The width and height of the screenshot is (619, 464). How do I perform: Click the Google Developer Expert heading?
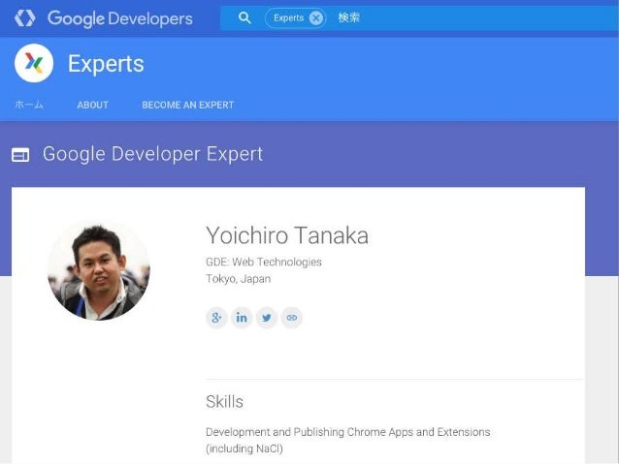pyautogui.click(x=152, y=154)
